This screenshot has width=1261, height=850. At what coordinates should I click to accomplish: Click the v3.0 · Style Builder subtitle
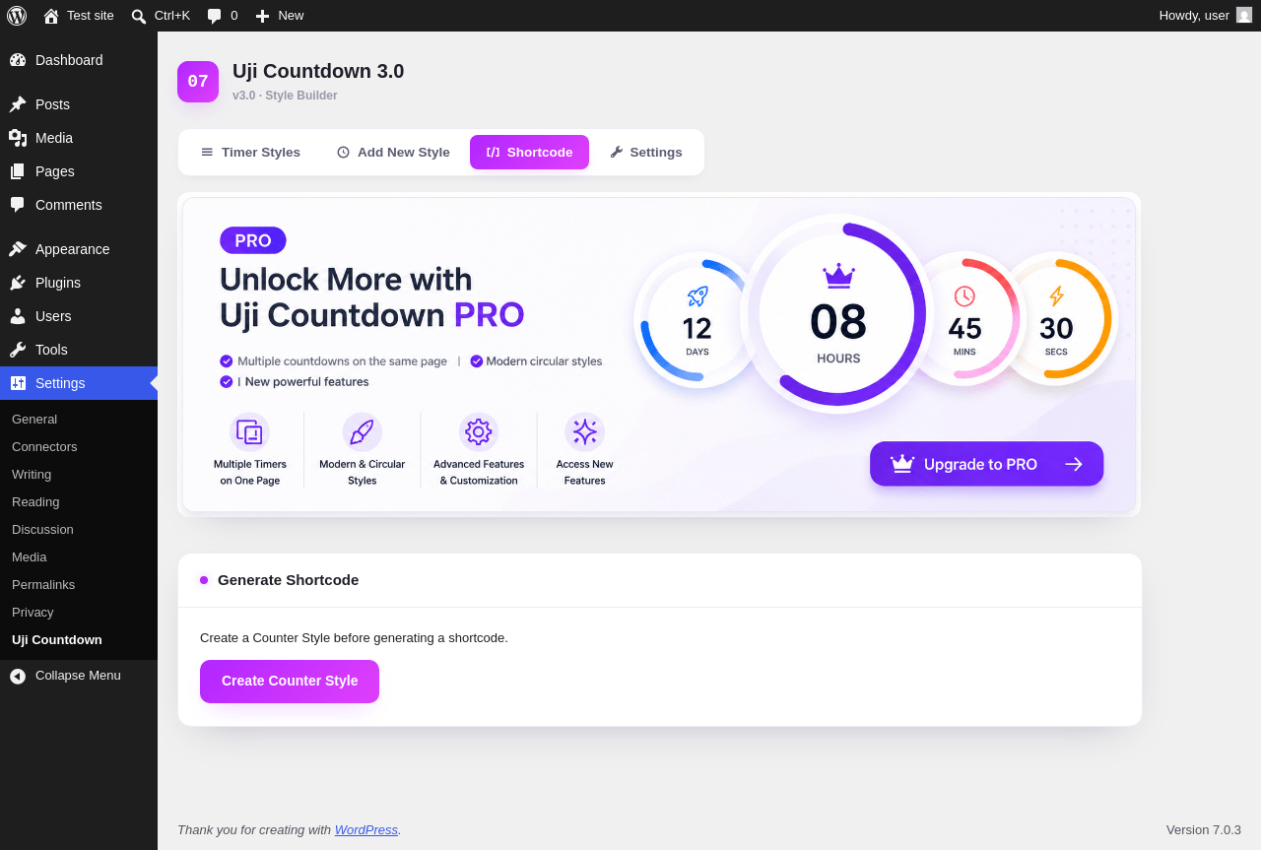285,96
